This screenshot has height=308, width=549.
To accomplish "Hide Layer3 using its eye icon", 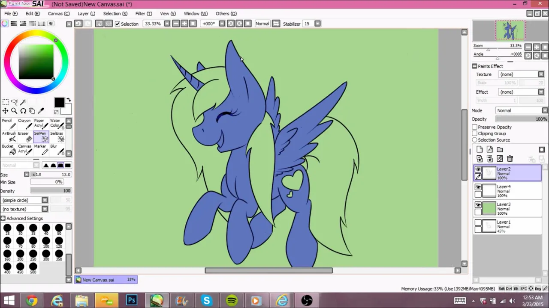I will pyautogui.click(x=478, y=205).
